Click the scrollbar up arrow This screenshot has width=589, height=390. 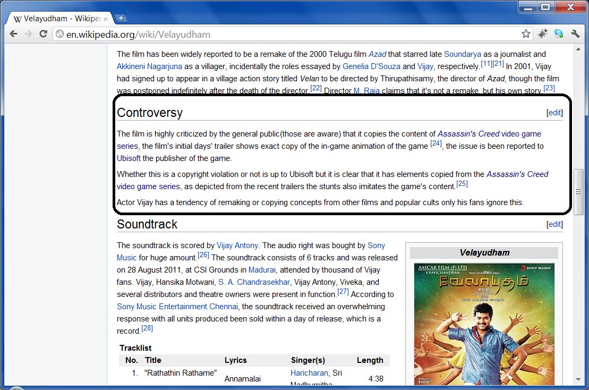pos(578,49)
